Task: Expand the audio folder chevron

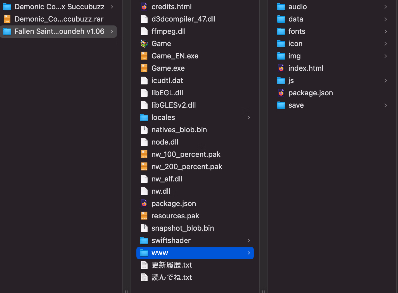Action: point(386,7)
